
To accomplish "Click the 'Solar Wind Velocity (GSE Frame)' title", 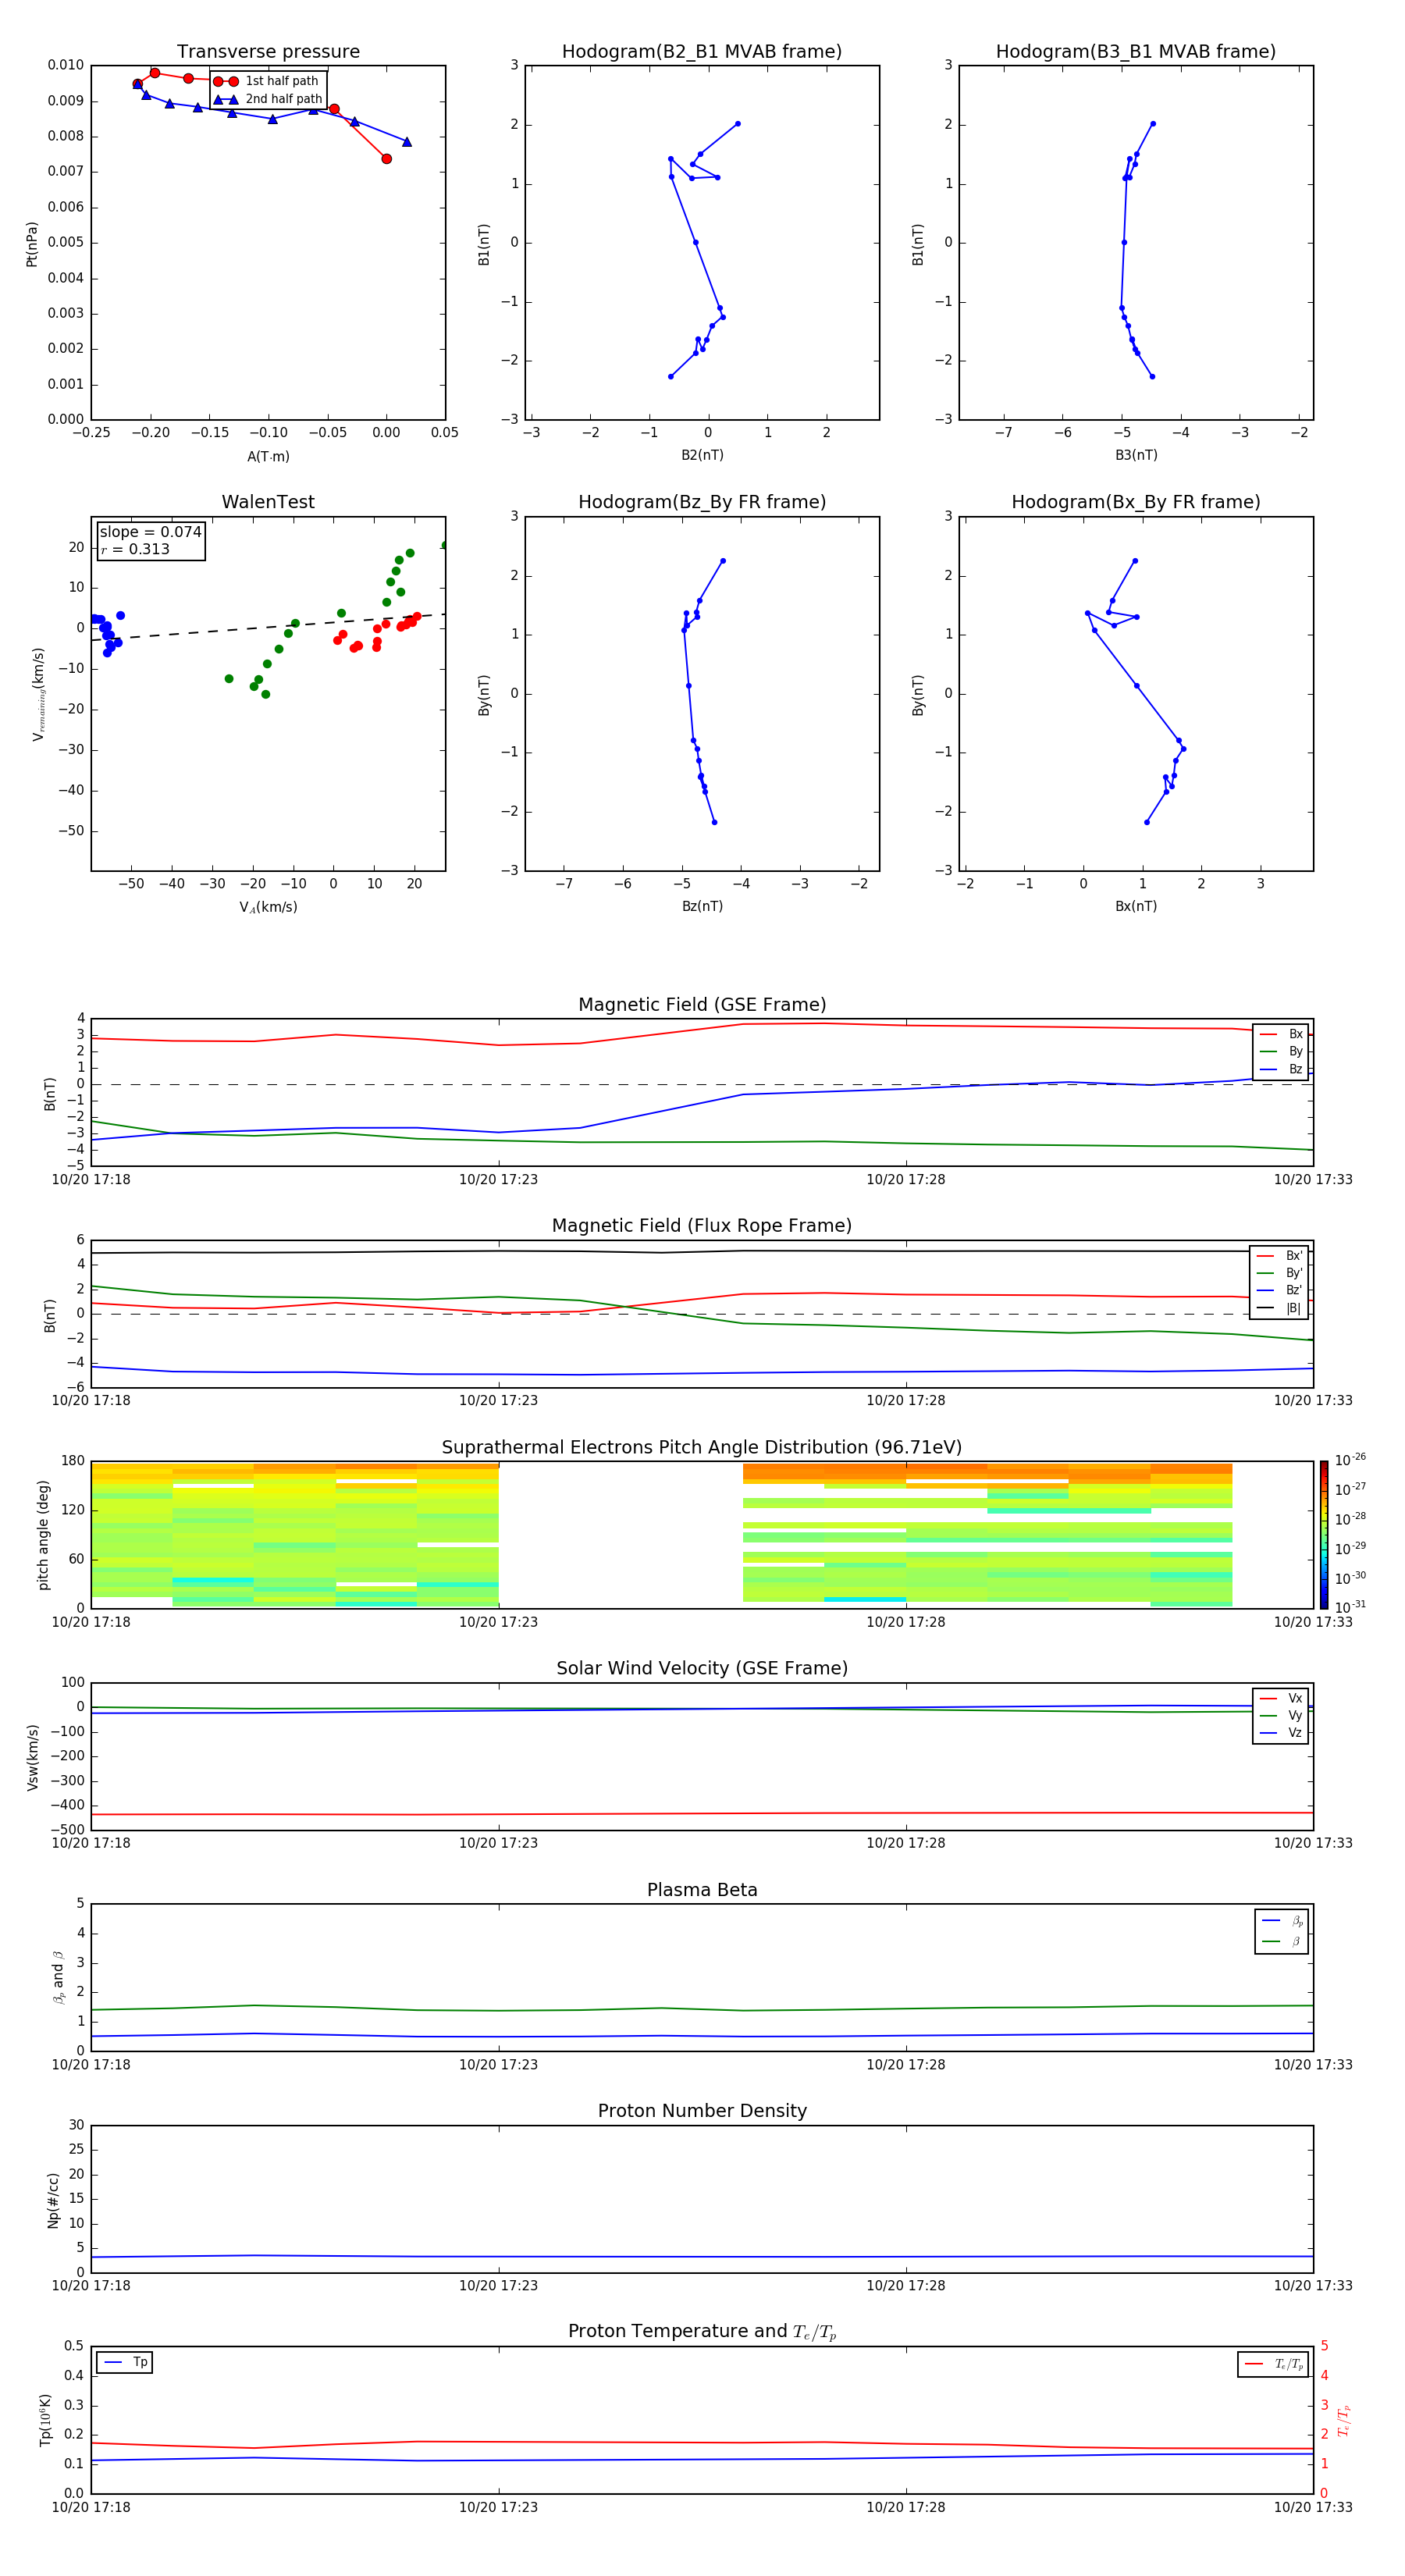I will [x=702, y=1669].
